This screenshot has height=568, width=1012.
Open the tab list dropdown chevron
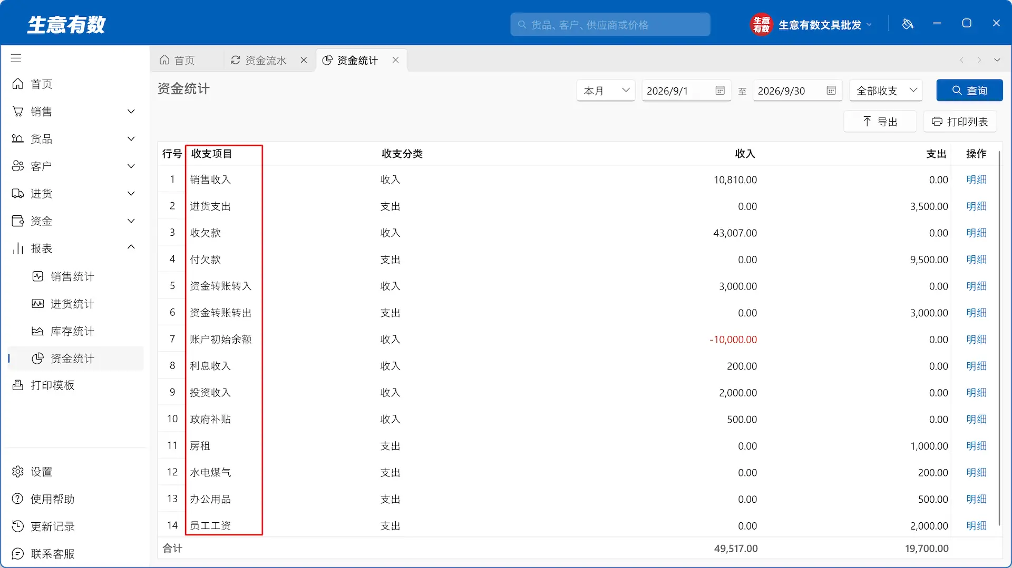point(997,60)
